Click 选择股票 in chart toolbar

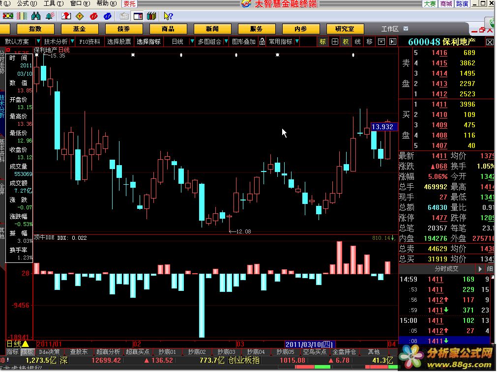pos(119,41)
